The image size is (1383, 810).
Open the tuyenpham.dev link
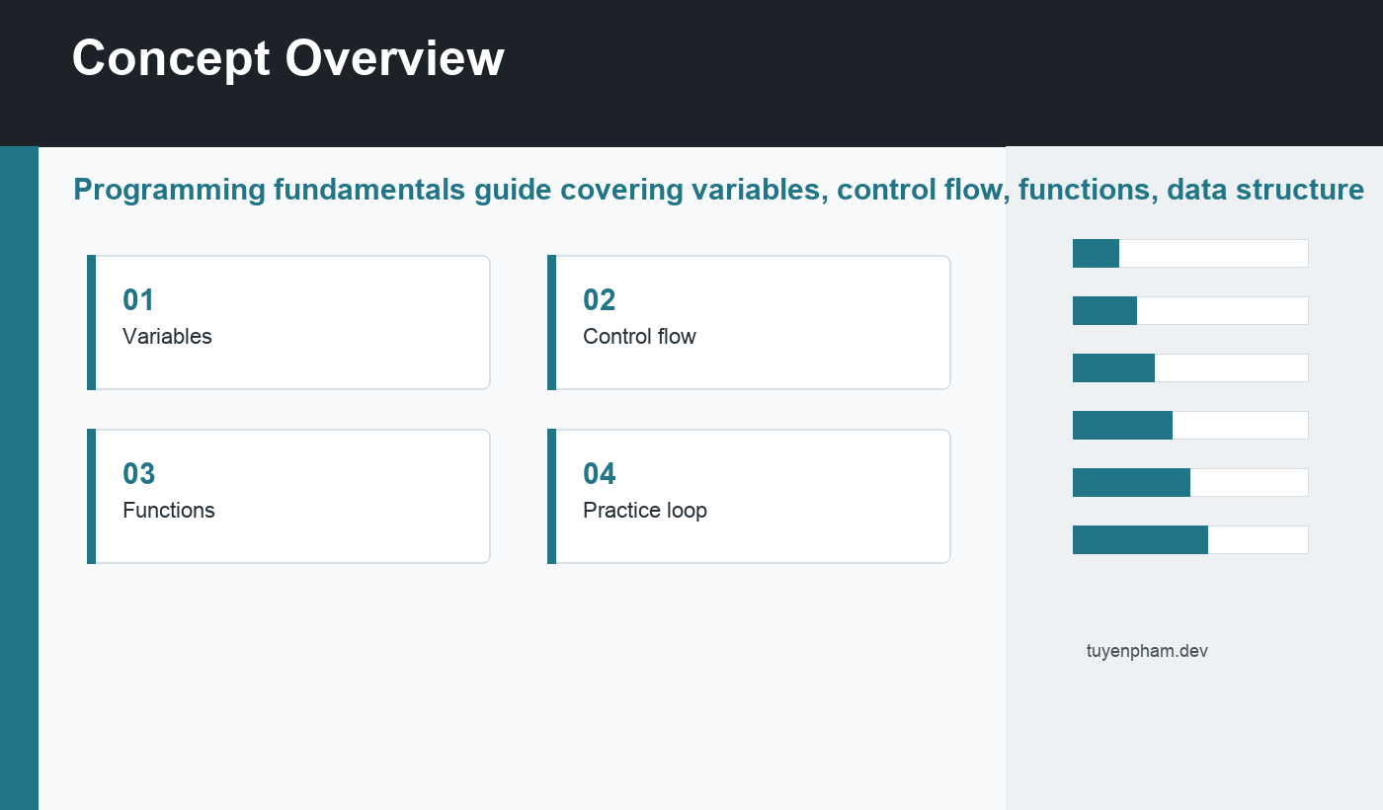click(x=1147, y=651)
